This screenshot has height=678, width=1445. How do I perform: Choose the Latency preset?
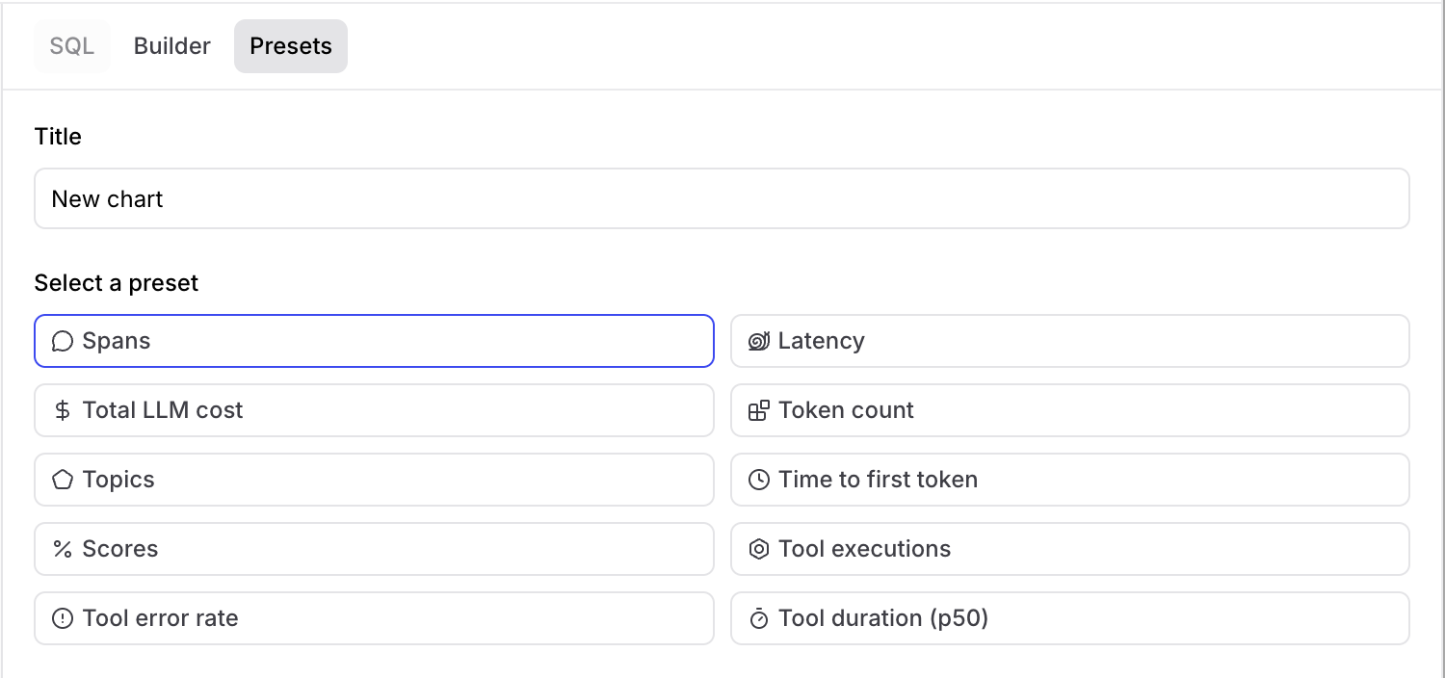pyautogui.click(x=1070, y=341)
